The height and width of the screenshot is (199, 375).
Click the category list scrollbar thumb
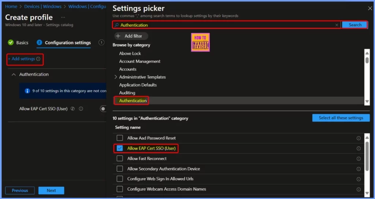click(367, 60)
